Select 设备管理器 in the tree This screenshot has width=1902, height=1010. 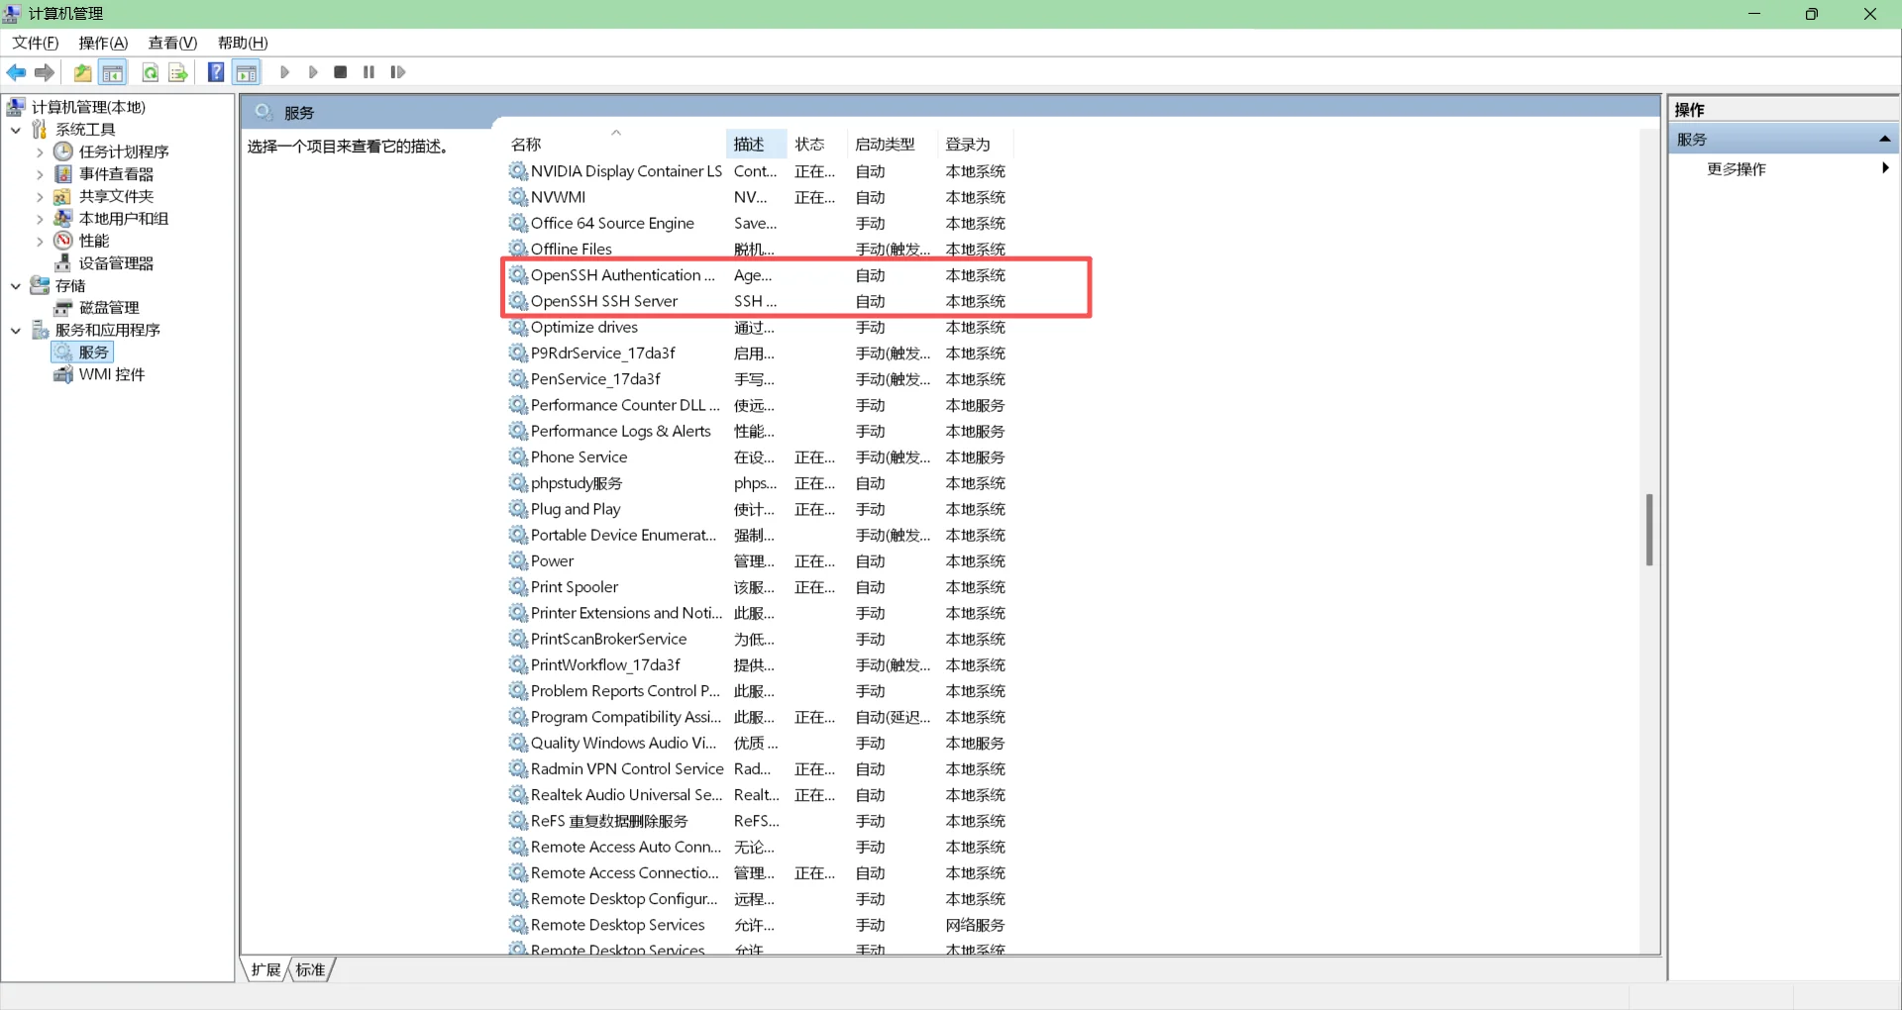tap(116, 263)
